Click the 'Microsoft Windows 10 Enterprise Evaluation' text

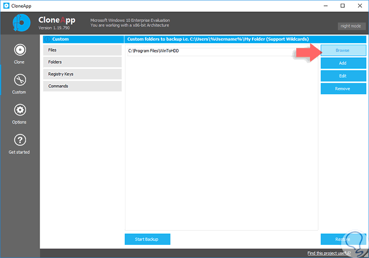pos(130,20)
